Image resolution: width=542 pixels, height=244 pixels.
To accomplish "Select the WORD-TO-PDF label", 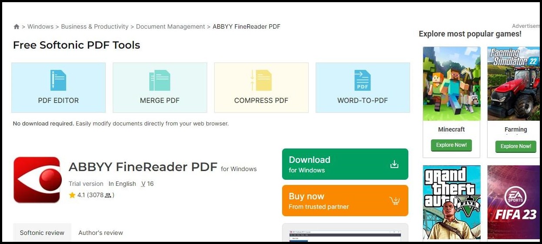I will (363, 100).
